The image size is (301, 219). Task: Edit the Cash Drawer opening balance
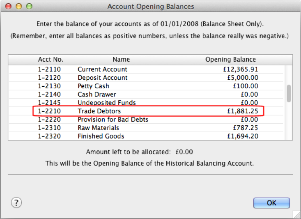[249, 95]
